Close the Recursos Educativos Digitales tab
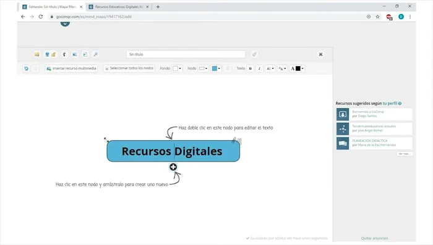Image resolution: width=433 pixels, height=245 pixels. (147, 7)
